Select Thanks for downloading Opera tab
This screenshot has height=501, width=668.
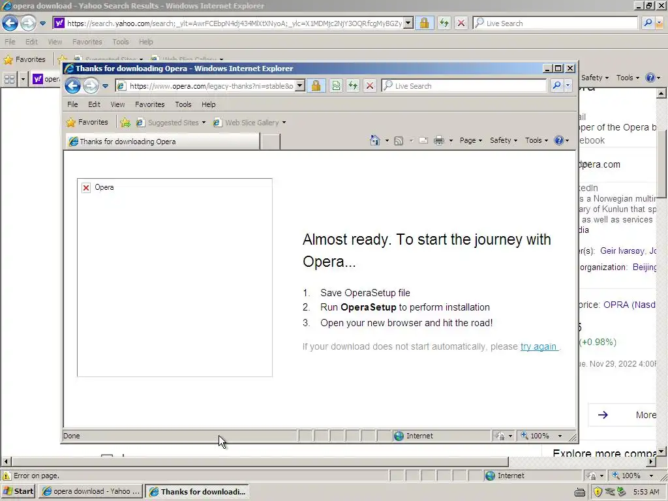pyautogui.click(x=162, y=142)
